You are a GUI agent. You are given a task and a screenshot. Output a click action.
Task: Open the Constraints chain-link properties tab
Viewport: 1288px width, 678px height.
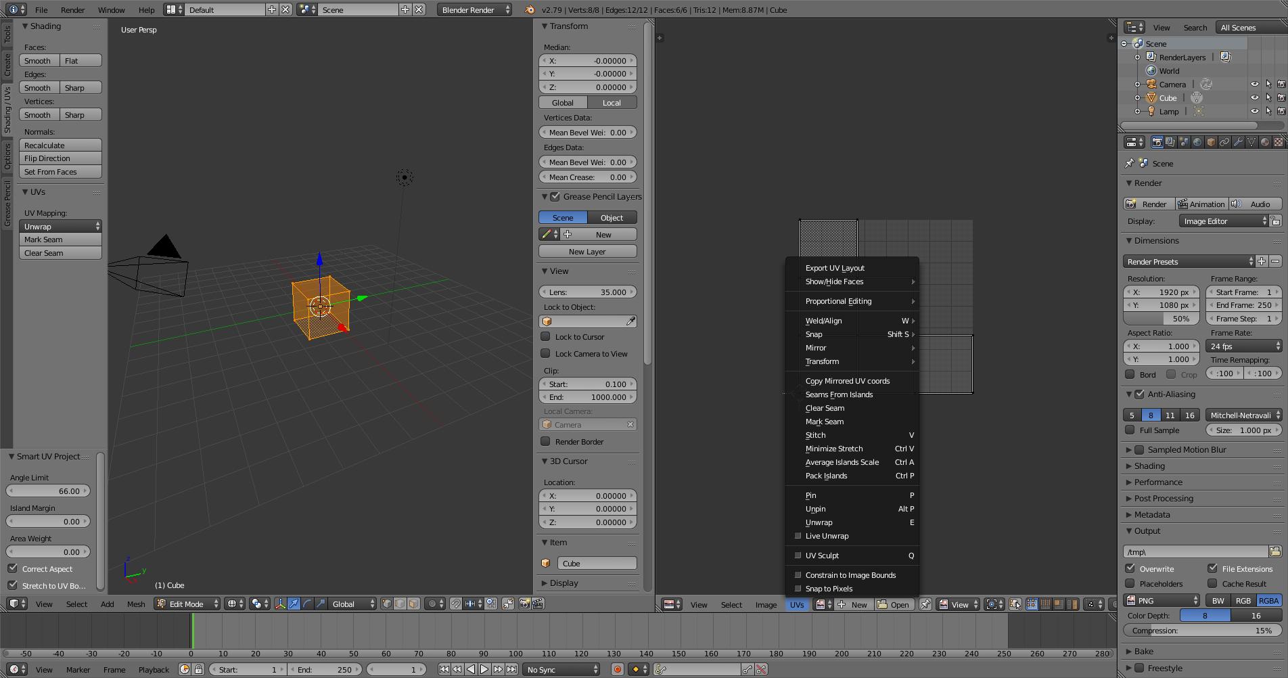point(1224,142)
